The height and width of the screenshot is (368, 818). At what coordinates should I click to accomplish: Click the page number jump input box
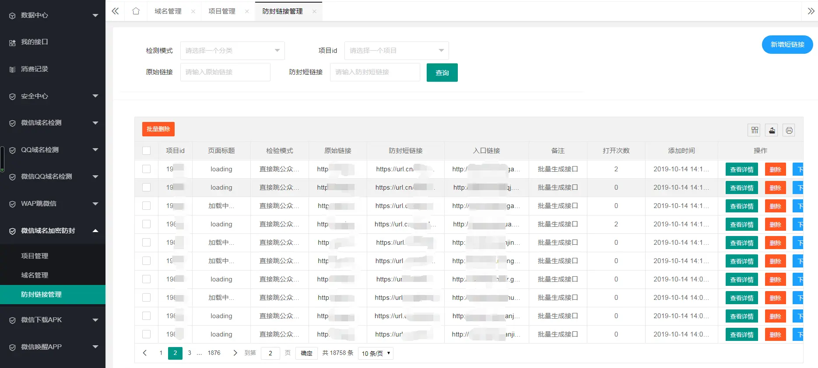pos(270,353)
